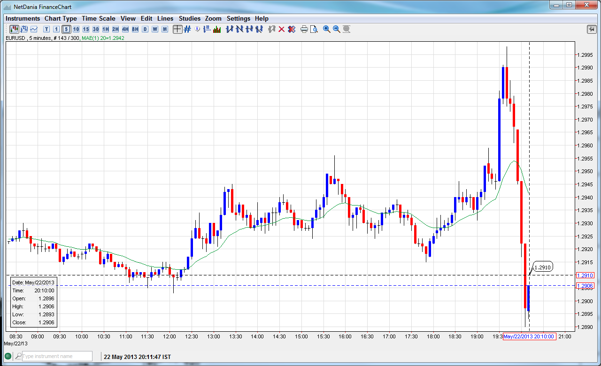Click the May/22/2013 20:10:00 time axis marker

(x=530, y=336)
